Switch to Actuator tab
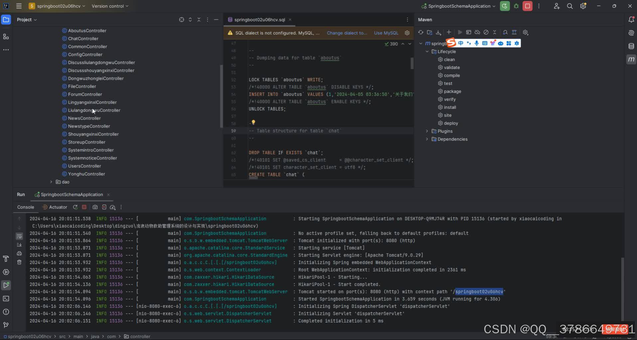The height and width of the screenshot is (340, 637). pos(55,207)
